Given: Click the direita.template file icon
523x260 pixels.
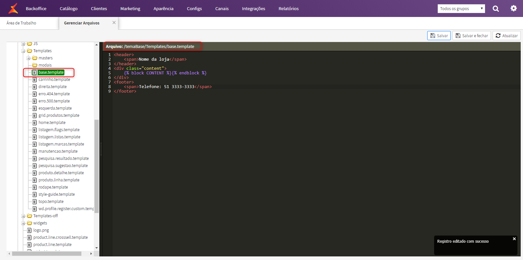Looking at the screenshot, I should click(35, 87).
